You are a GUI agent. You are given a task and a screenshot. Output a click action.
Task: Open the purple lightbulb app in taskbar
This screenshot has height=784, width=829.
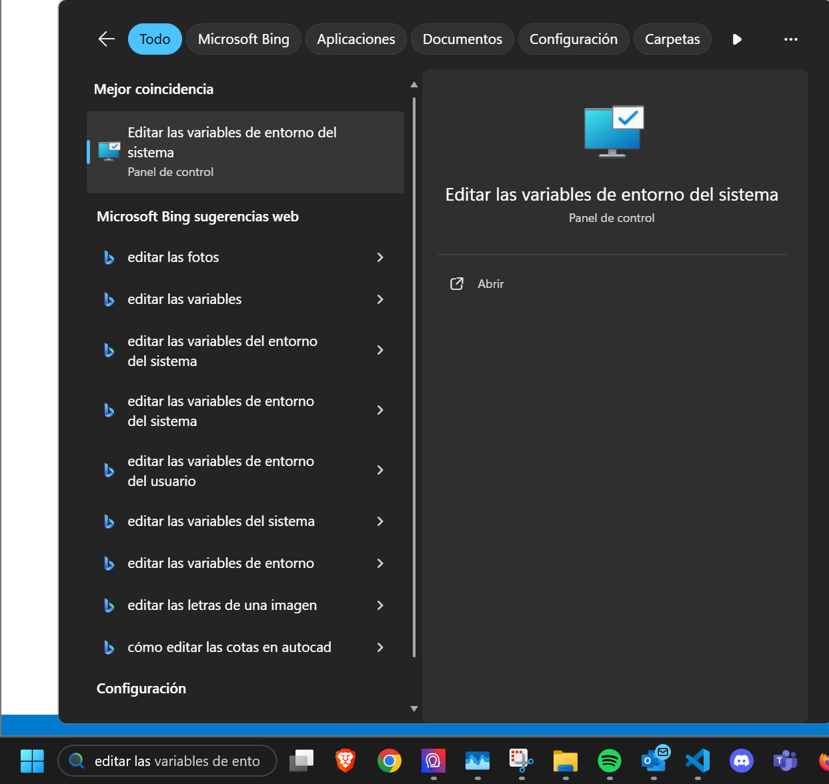pos(434,761)
